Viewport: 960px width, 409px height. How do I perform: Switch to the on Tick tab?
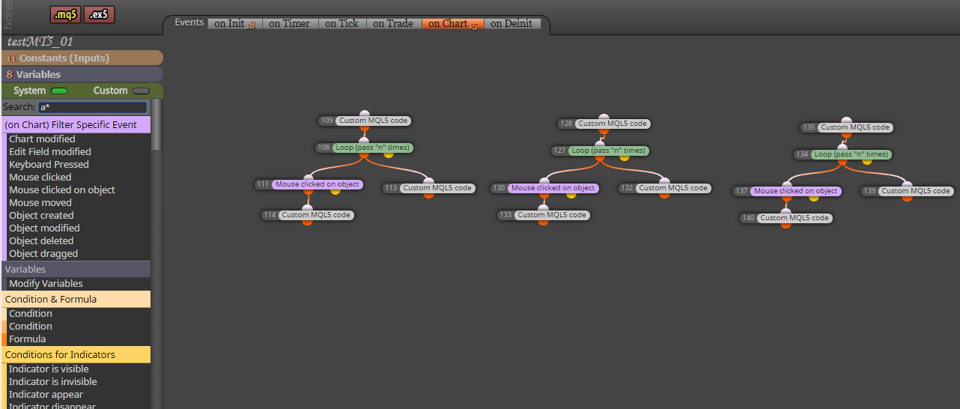tap(341, 23)
